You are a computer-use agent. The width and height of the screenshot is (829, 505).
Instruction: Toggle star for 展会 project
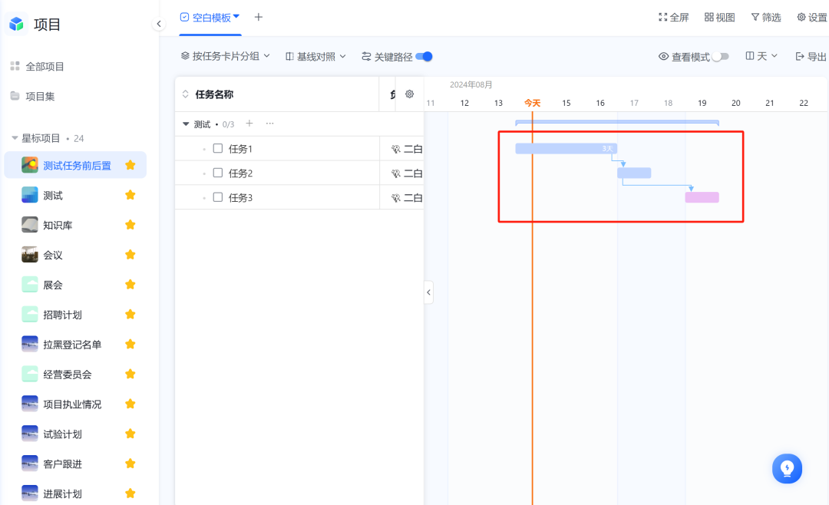tap(130, 285)
